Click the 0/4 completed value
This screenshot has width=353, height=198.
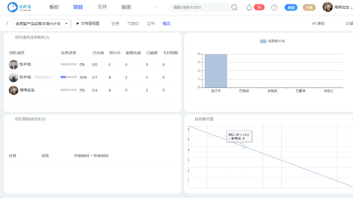click(94, 90)
